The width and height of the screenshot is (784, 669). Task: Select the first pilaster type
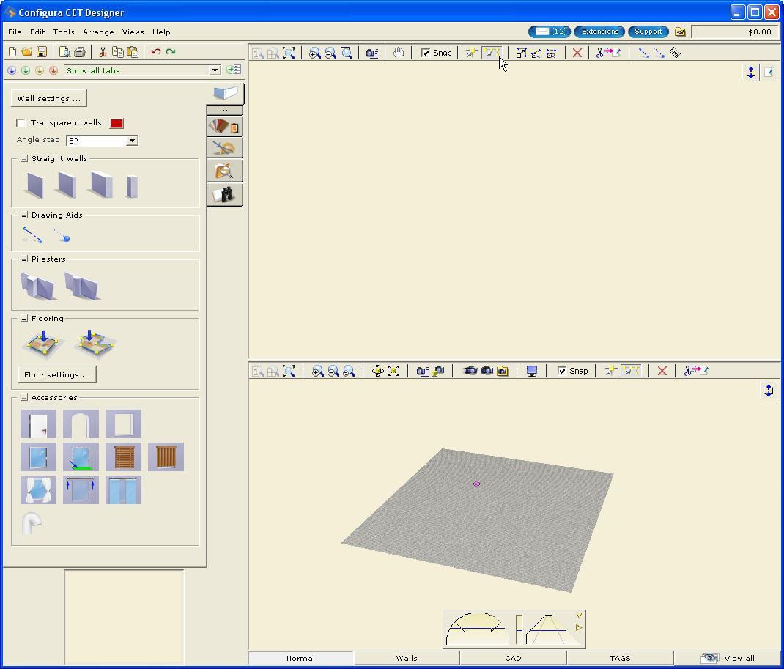click(38, 286)
